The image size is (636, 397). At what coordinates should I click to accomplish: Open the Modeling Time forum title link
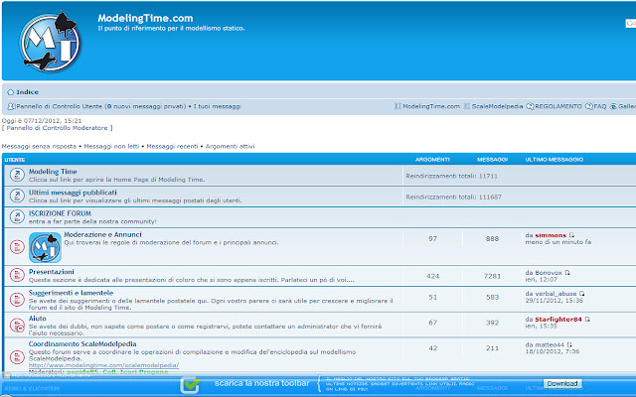point(53,172)
